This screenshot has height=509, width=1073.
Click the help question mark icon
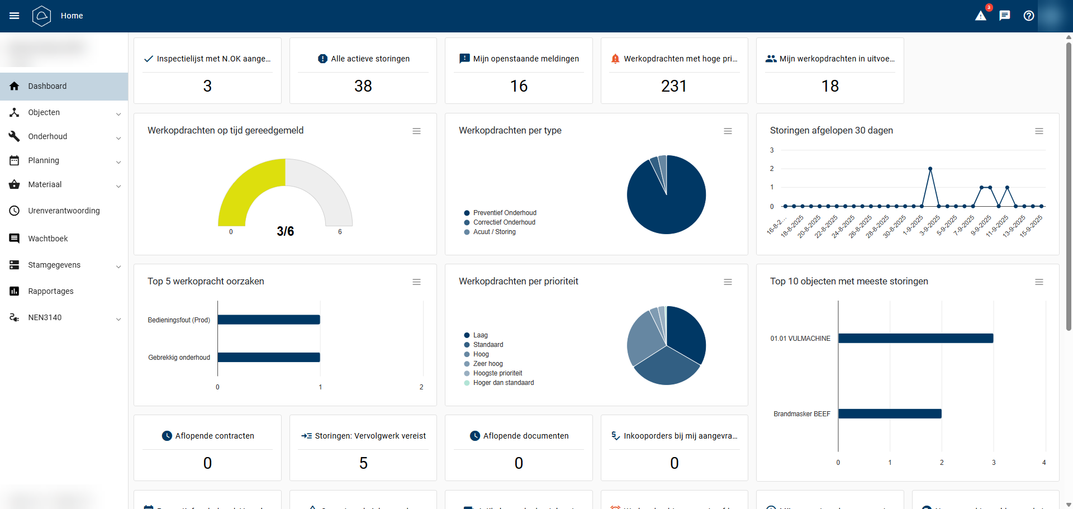click(1029, 16)
